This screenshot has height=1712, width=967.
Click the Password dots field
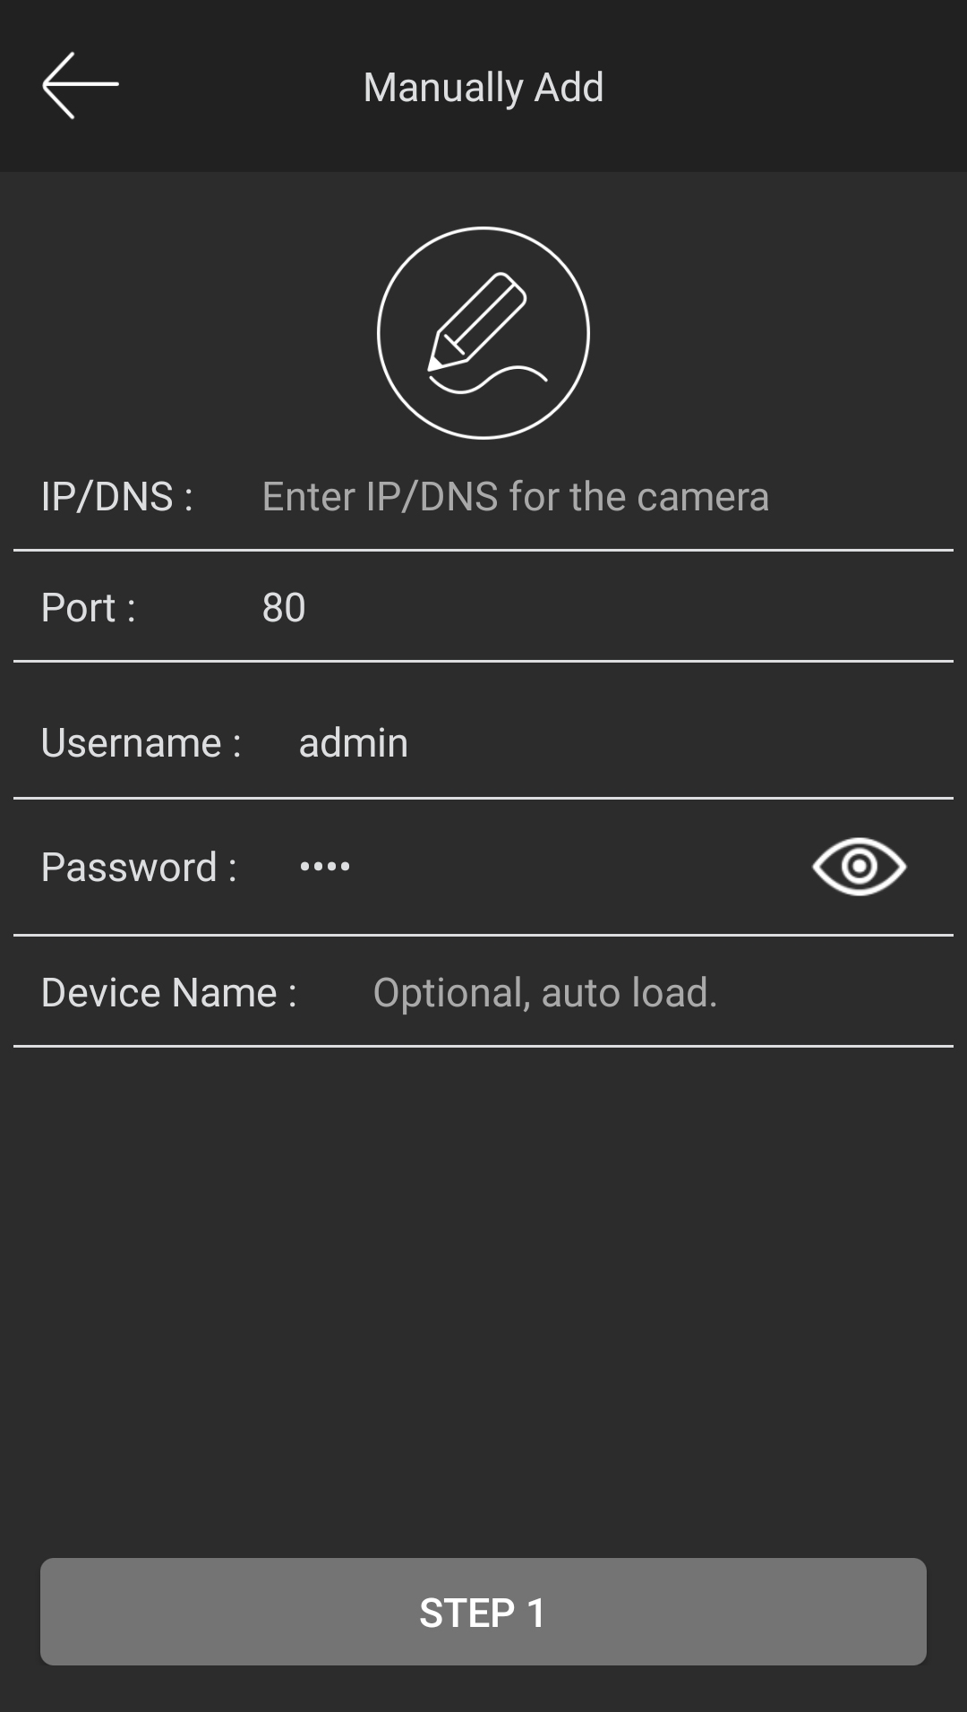tap(546, 867)
